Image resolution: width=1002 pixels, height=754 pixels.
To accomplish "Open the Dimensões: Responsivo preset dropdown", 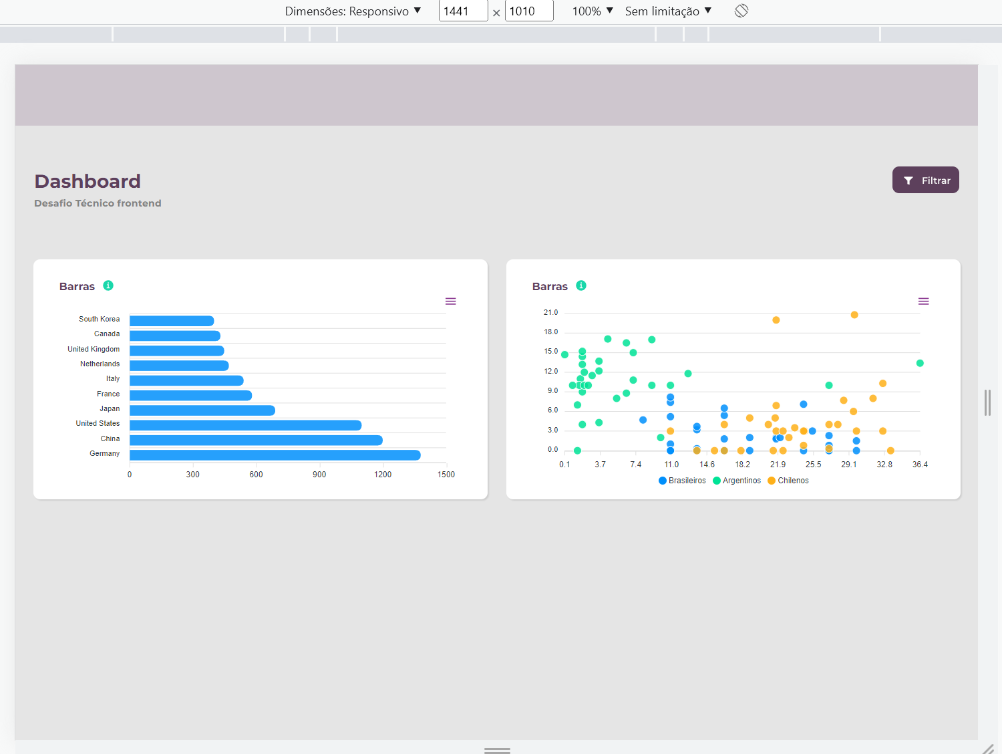I will [x=352, y=11].
